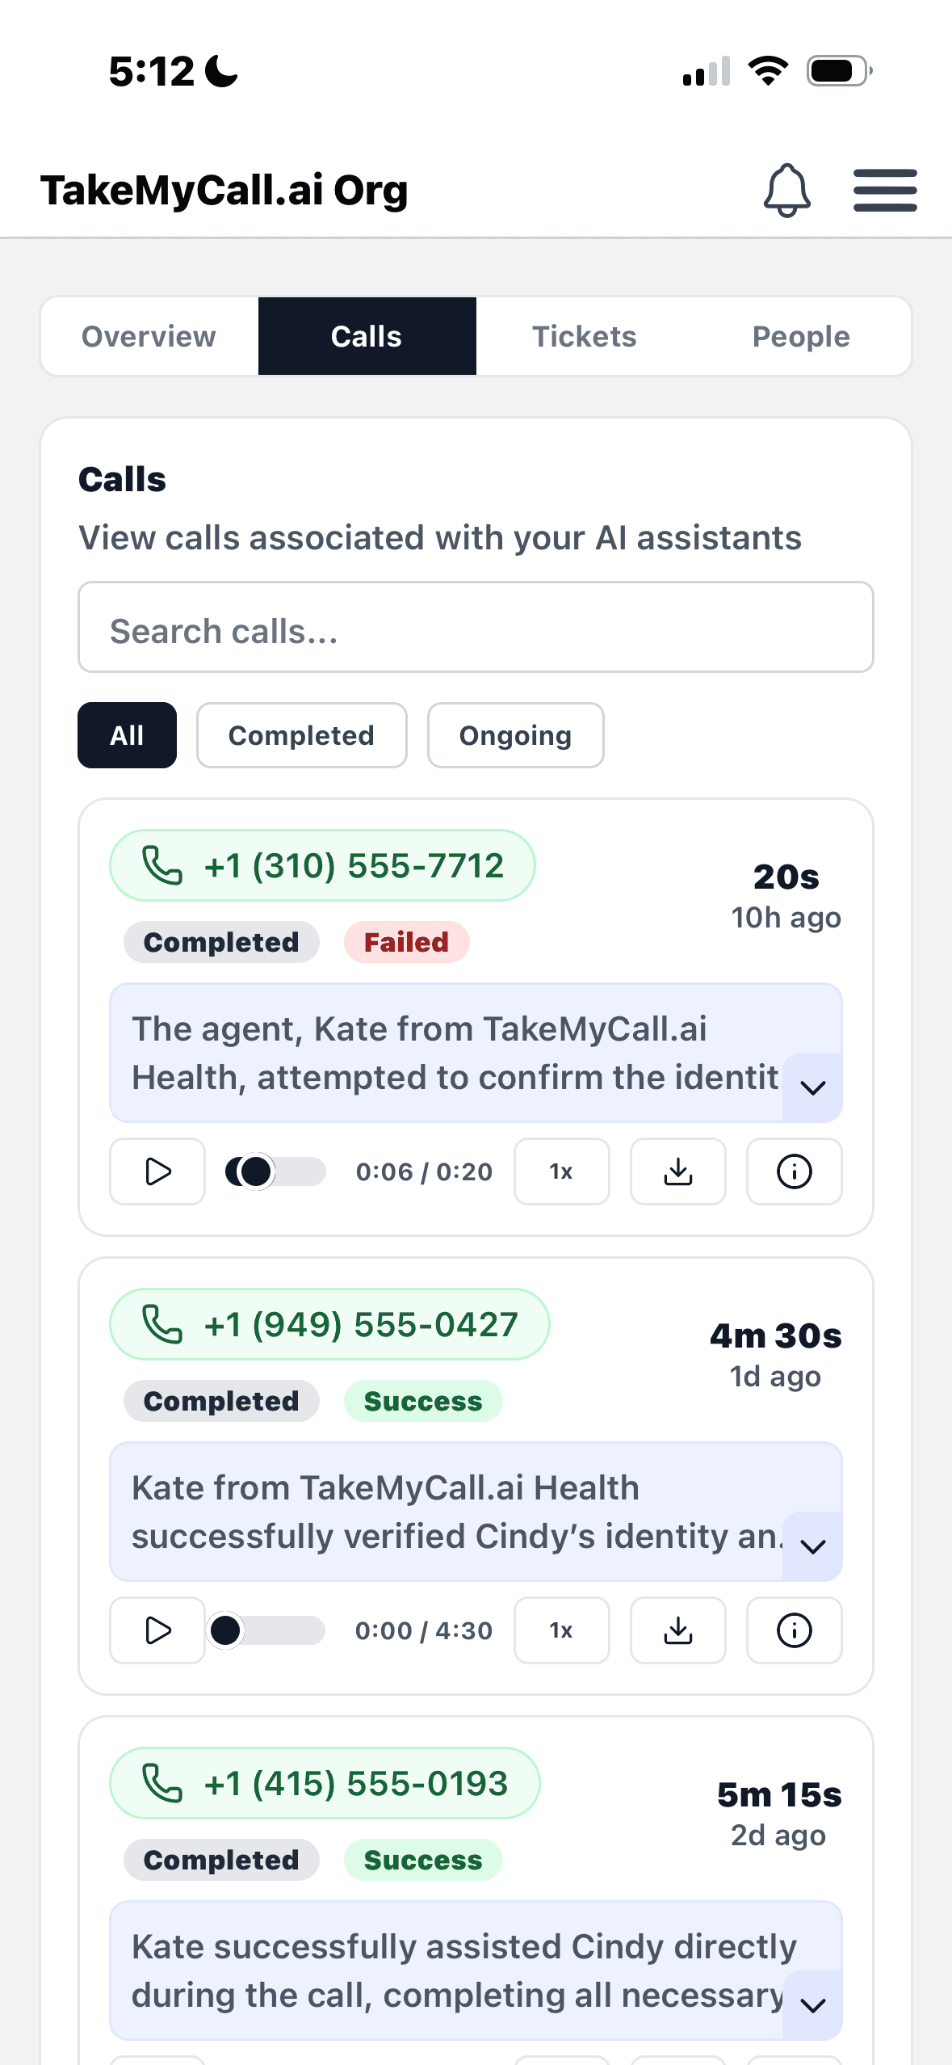View info for the +1 (310) 555-7712 call

pyautogui.click(x=794, y=1171)
